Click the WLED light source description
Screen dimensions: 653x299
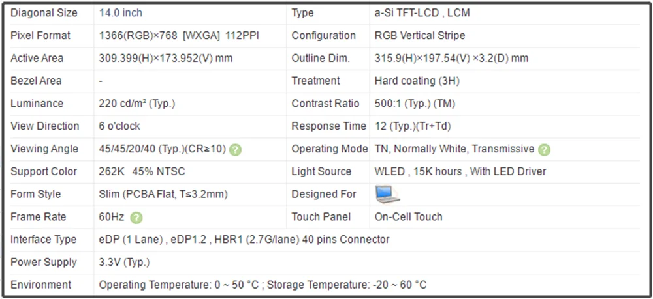click(460, 172)
